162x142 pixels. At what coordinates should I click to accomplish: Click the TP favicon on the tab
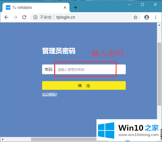click(8, 8)
